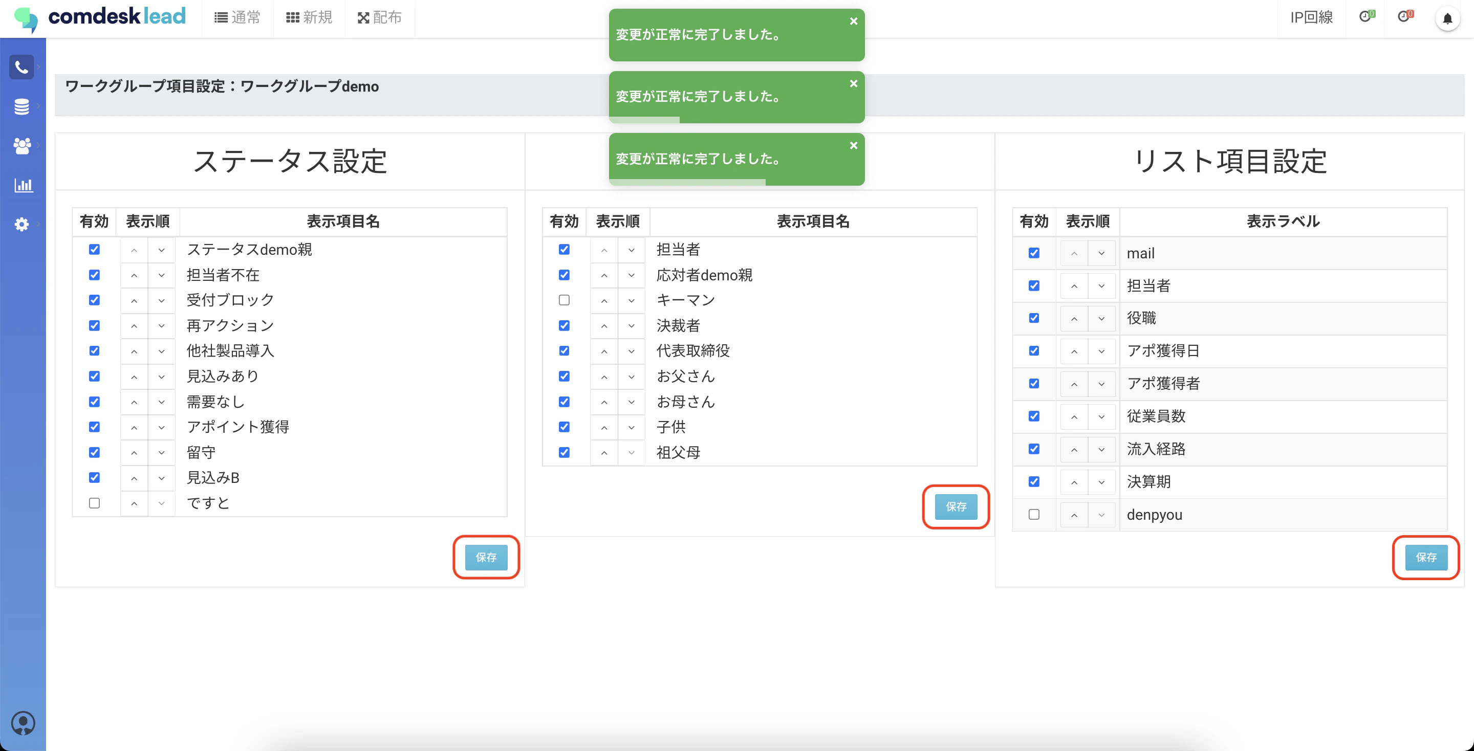Open the 配布 view tab
Image resolution: width=1474 pixels, height=751 pixels.
[x=380, y=18]
